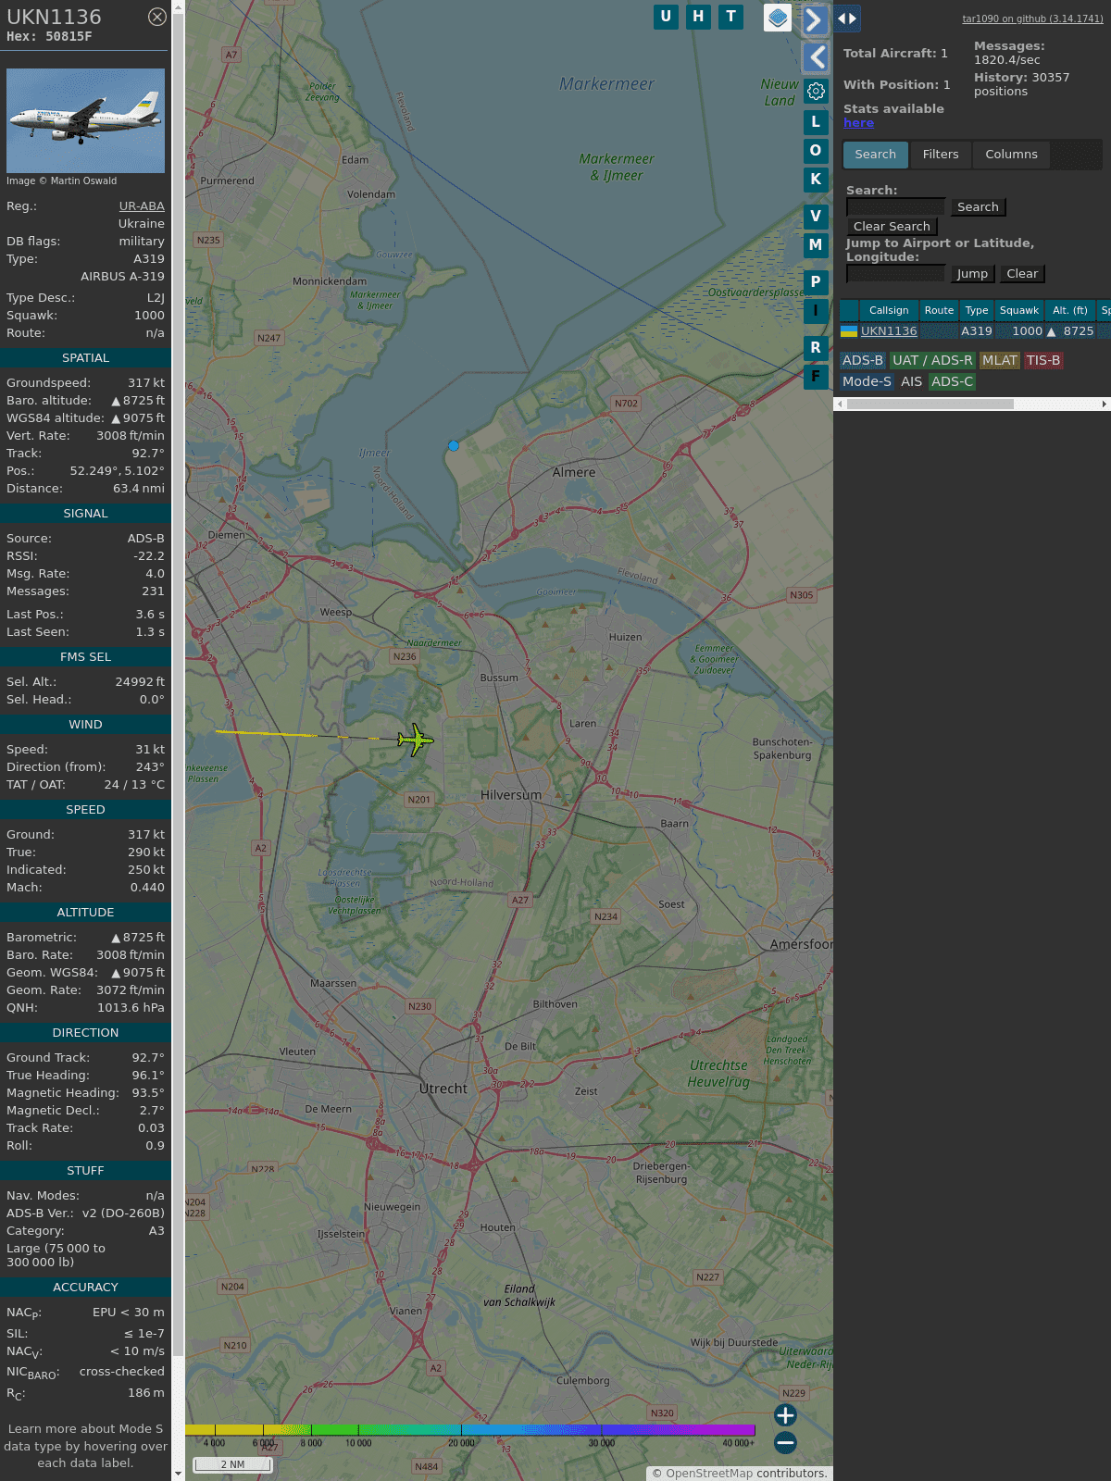Open tar1090 on github link

1032,19
